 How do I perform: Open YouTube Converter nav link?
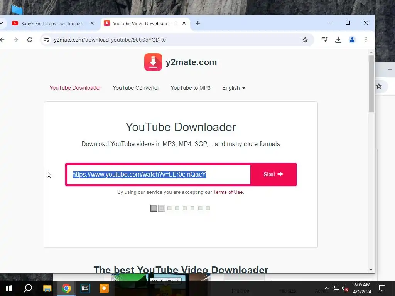tap(136, 88)
